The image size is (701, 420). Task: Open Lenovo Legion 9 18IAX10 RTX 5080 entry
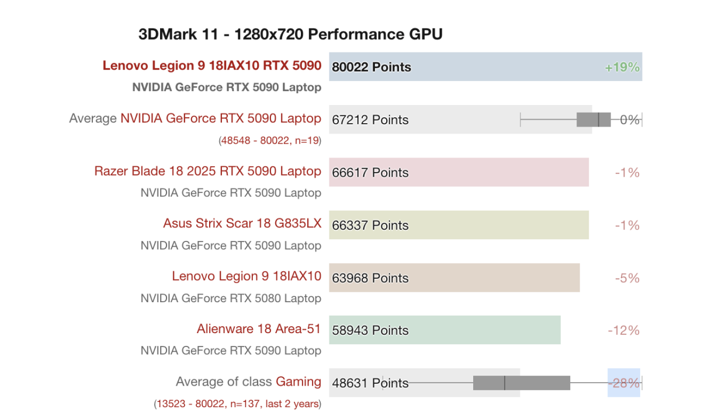click(x=246, y=276)
